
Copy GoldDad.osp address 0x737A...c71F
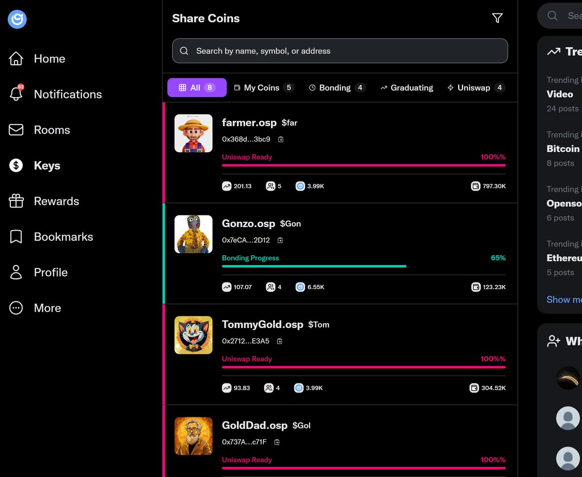coord(277,442)
